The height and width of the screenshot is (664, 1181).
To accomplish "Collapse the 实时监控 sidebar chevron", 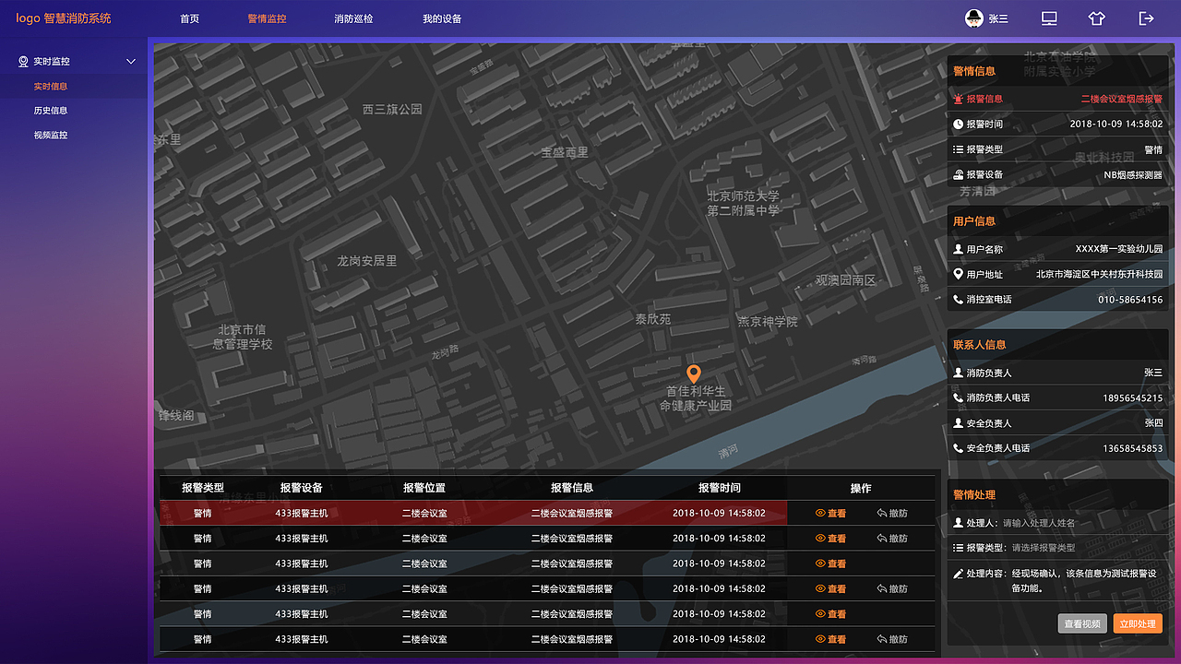I will tap(131, 62).
